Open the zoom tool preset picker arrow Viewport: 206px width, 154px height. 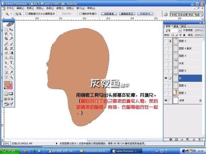(x=11, y=14)
